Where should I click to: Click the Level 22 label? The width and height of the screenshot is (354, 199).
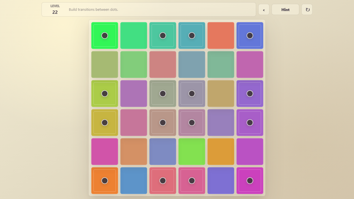pos(55,9)
